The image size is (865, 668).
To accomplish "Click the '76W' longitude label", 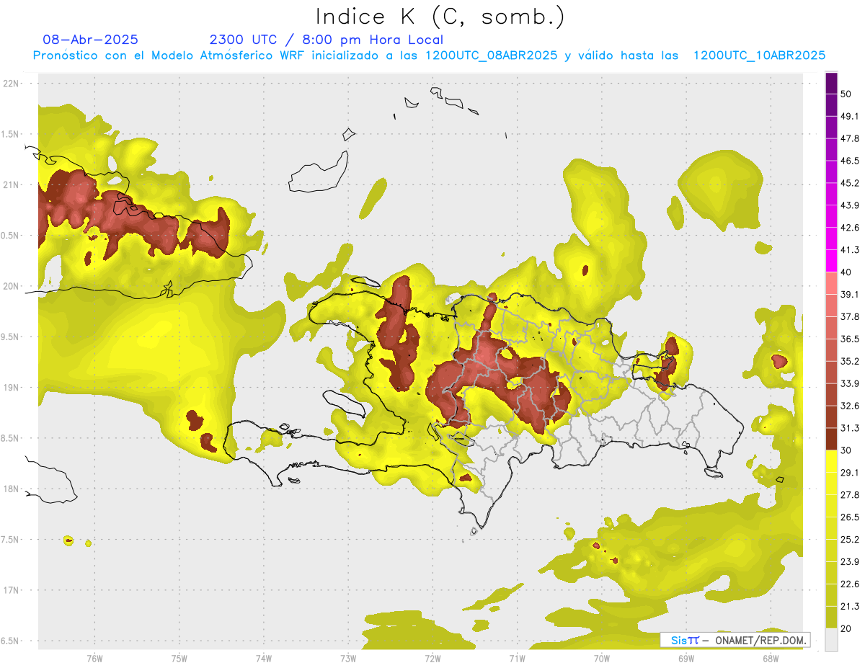I will click(x=94, y=659).
